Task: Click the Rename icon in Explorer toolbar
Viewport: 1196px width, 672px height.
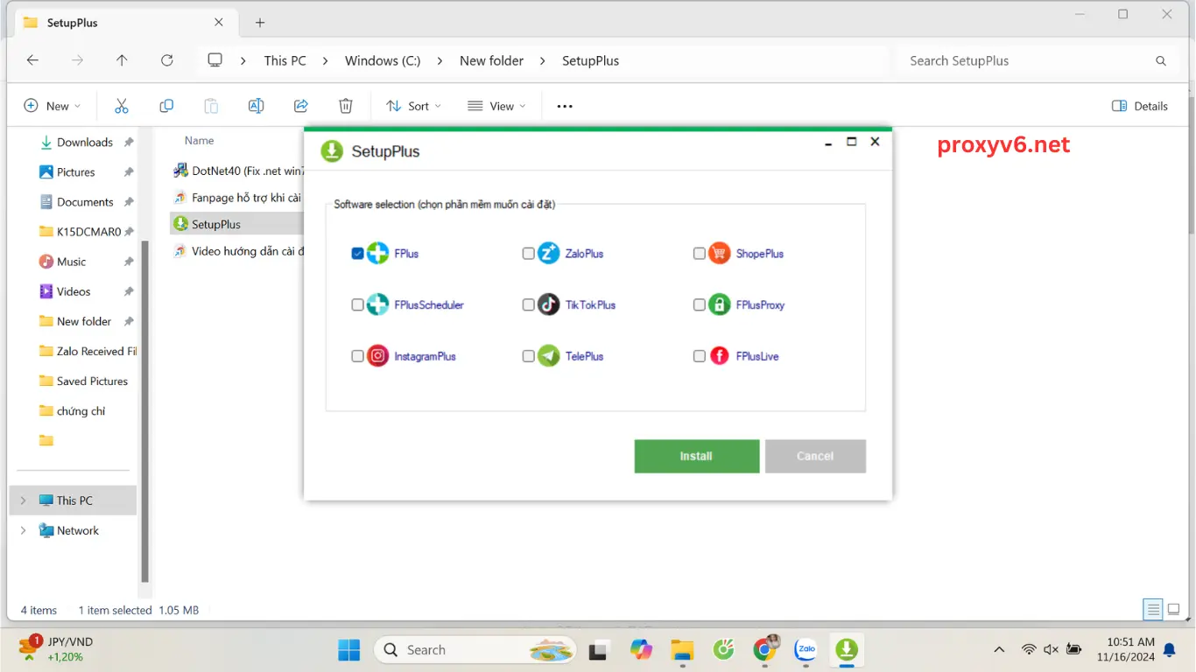Action: click(x=256, y=106)
